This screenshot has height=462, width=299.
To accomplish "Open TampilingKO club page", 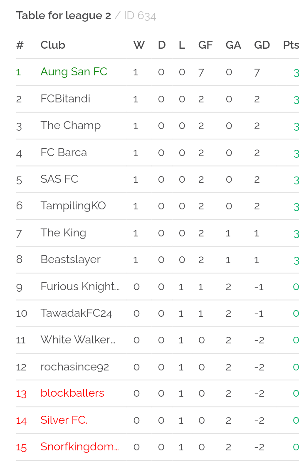I will click(73, 206).
